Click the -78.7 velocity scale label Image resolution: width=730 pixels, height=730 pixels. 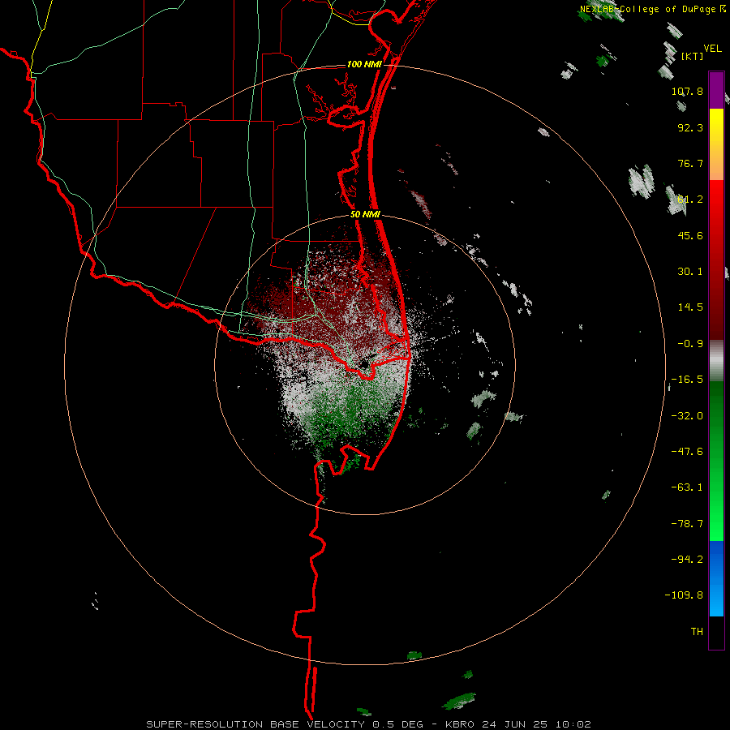pos(687,524)
